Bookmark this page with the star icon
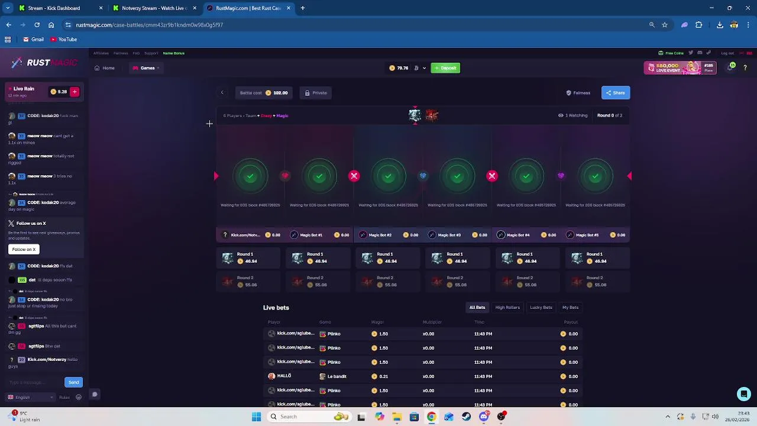Screen dimensions: 757x426 pos(665,25)
